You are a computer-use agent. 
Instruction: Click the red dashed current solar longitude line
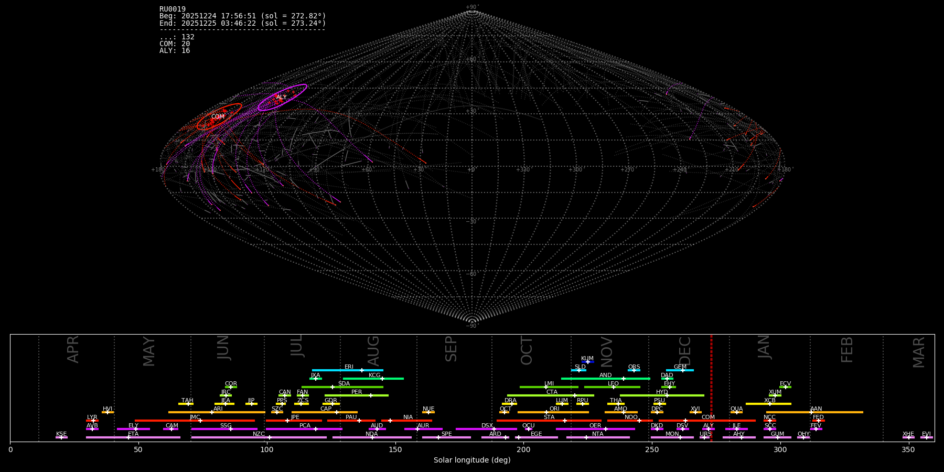click(x=711, y=388)
